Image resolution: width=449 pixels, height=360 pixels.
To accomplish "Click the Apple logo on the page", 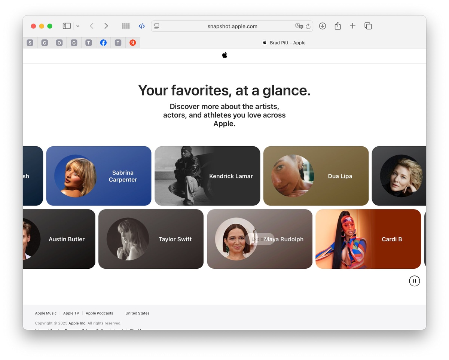I will 224,55.
